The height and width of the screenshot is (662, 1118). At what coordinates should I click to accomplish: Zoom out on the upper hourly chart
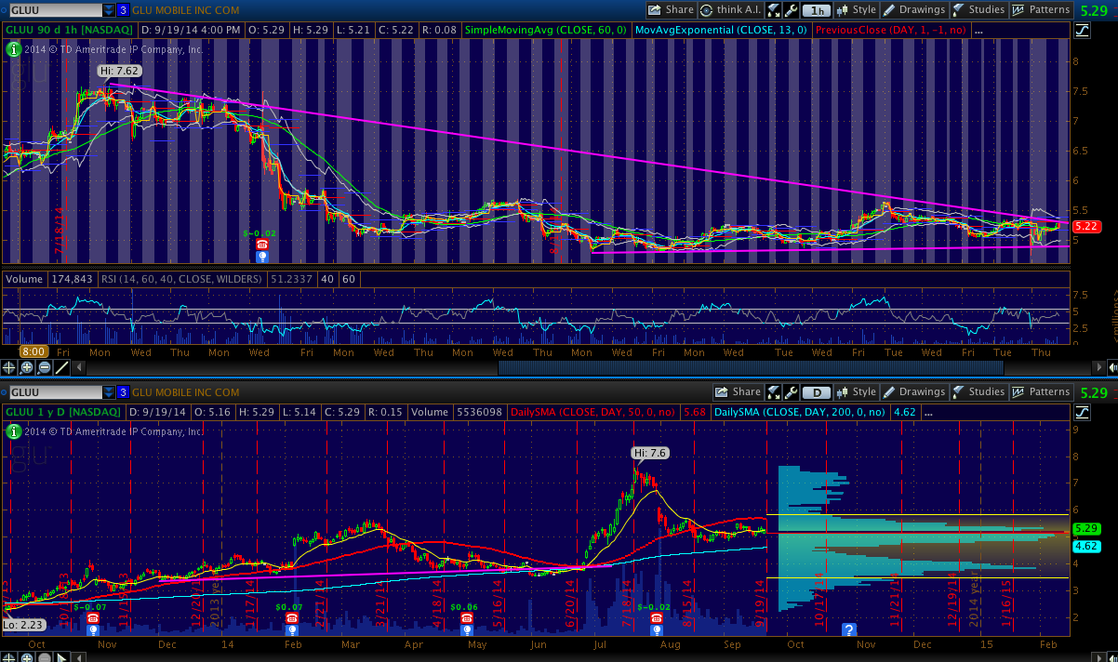coord(44,367)
